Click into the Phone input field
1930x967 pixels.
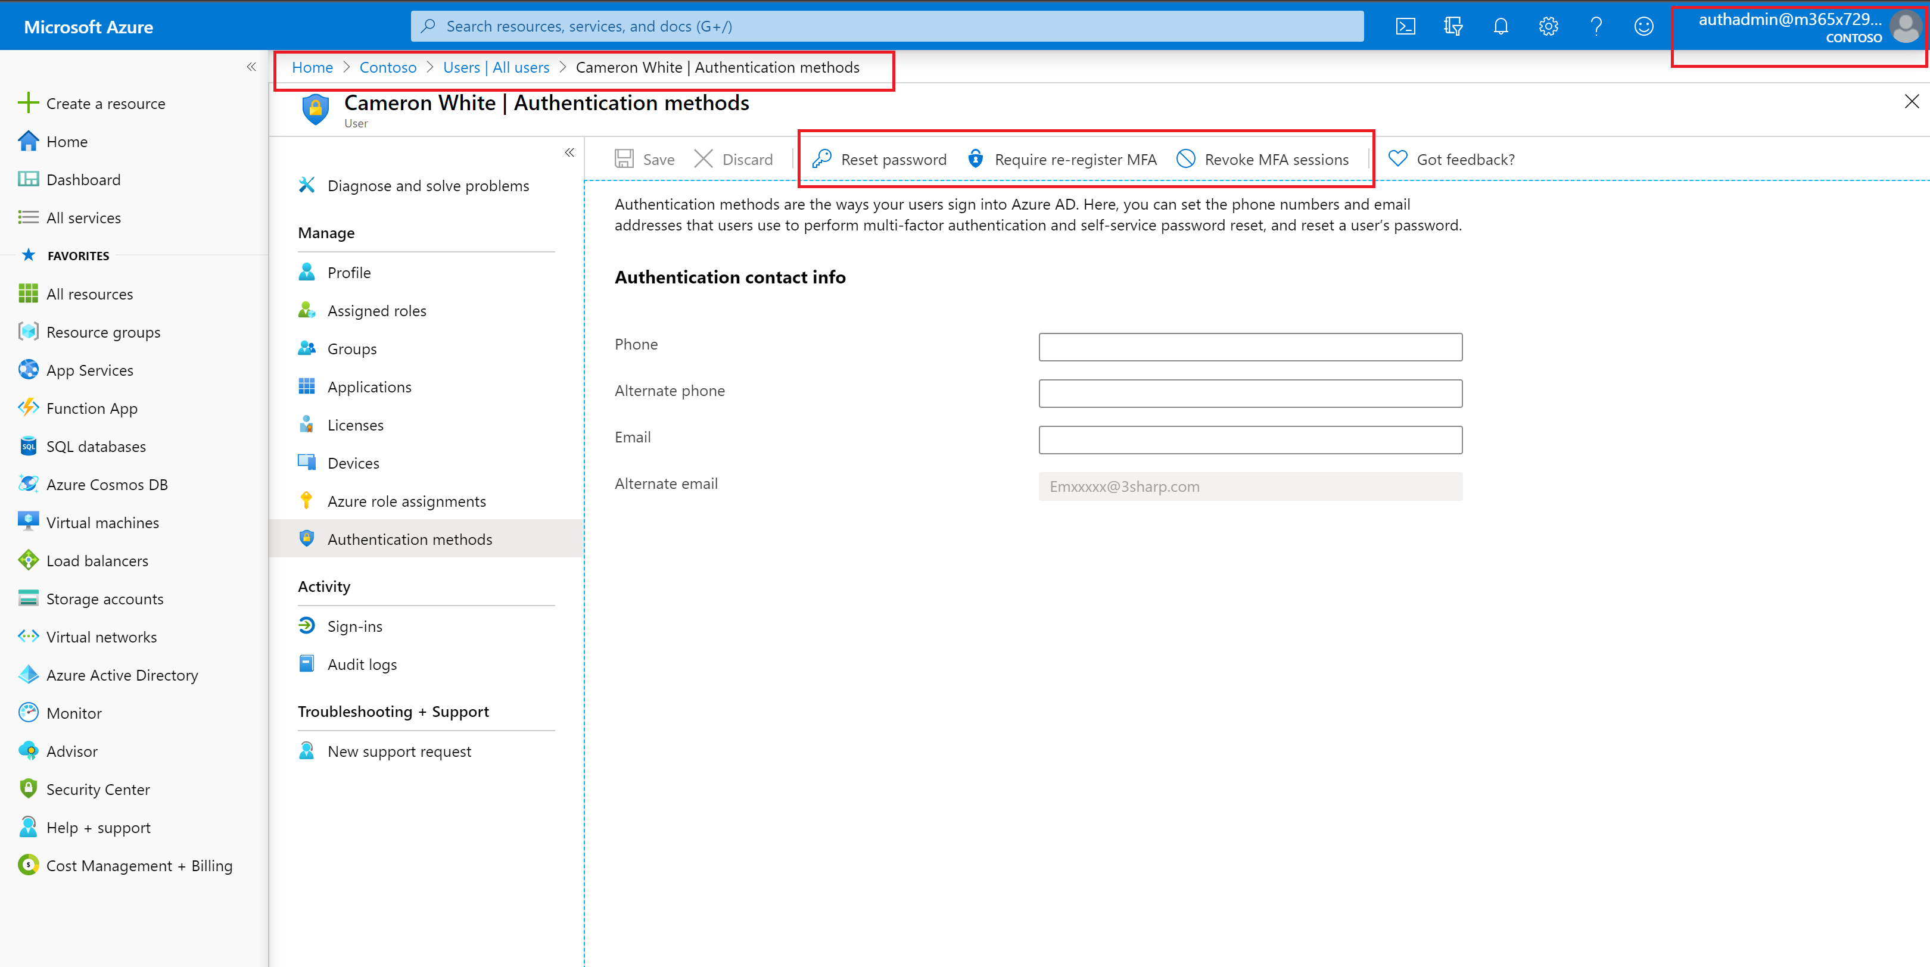pos(1250,347)
